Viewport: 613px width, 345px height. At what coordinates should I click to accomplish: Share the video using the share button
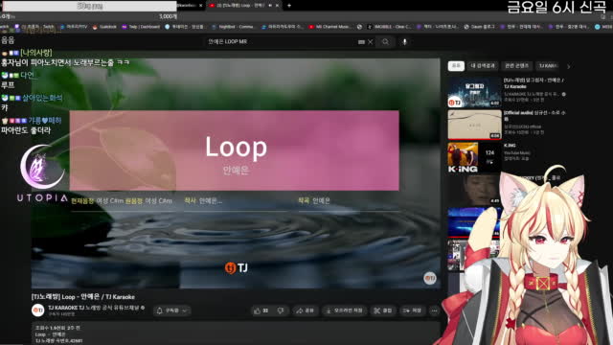pyautogui.click(x=305, y=310)
